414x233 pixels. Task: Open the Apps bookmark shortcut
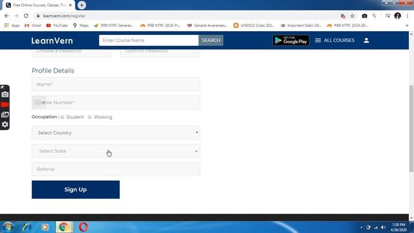point(12,25)
